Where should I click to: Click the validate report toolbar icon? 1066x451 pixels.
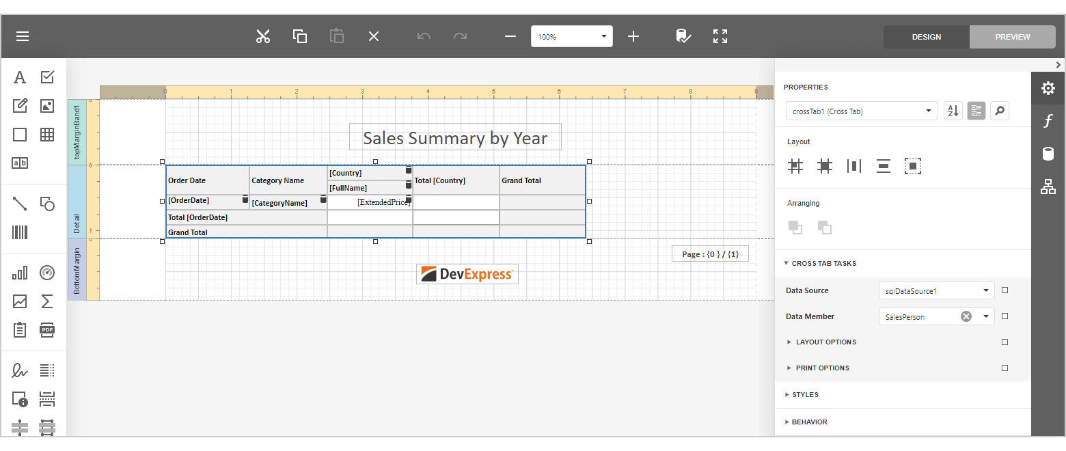[684, 36]
